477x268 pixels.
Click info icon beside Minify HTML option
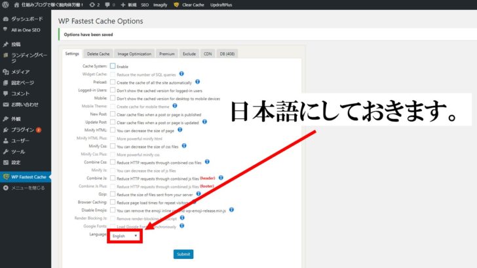point(180,130)
